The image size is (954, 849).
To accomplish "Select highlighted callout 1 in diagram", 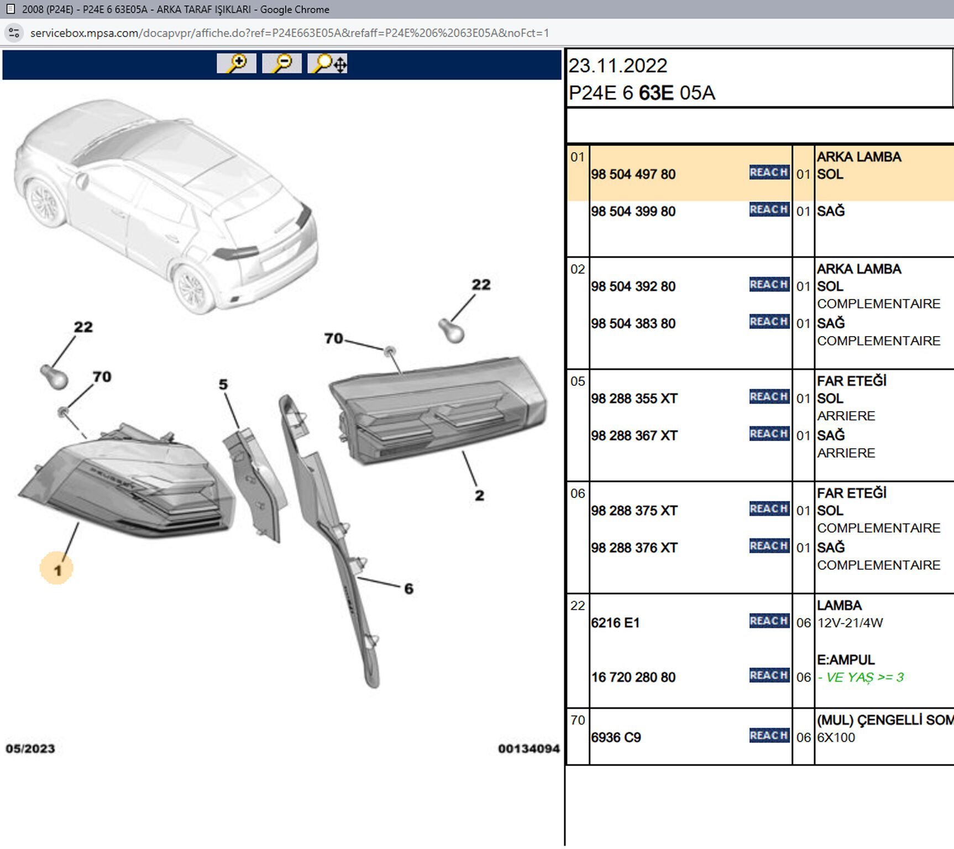I will click(57, 569).
